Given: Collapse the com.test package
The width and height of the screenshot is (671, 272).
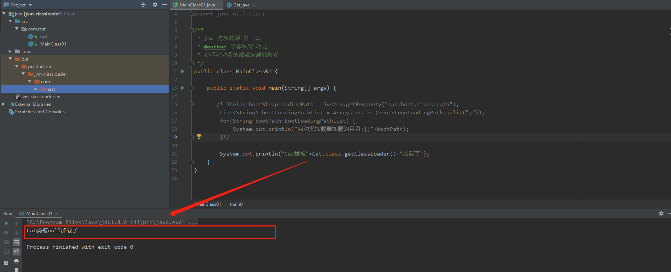Looking at the screenshot, I should coord(17,29).
